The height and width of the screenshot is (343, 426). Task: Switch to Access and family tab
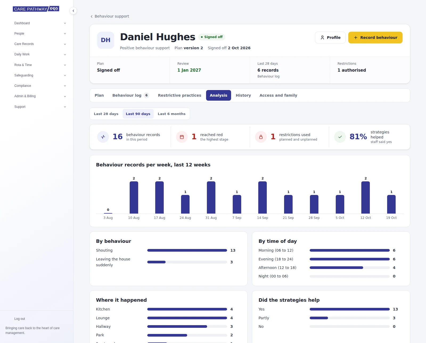click(278, 95)
